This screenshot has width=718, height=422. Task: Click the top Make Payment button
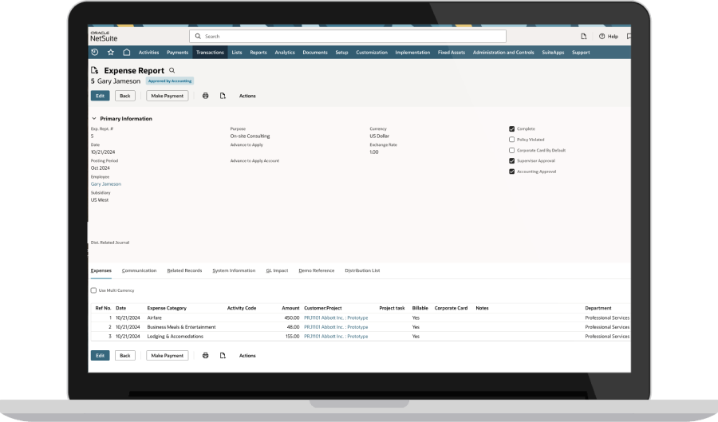[168, 96]
